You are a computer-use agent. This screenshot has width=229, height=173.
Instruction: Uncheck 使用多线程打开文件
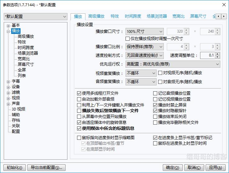79,93
